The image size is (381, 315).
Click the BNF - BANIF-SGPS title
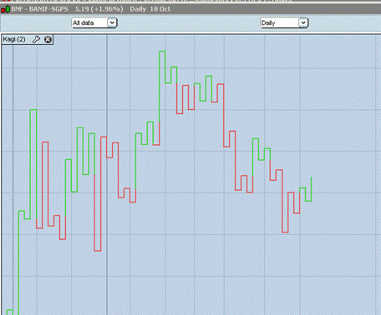[39, 9]
